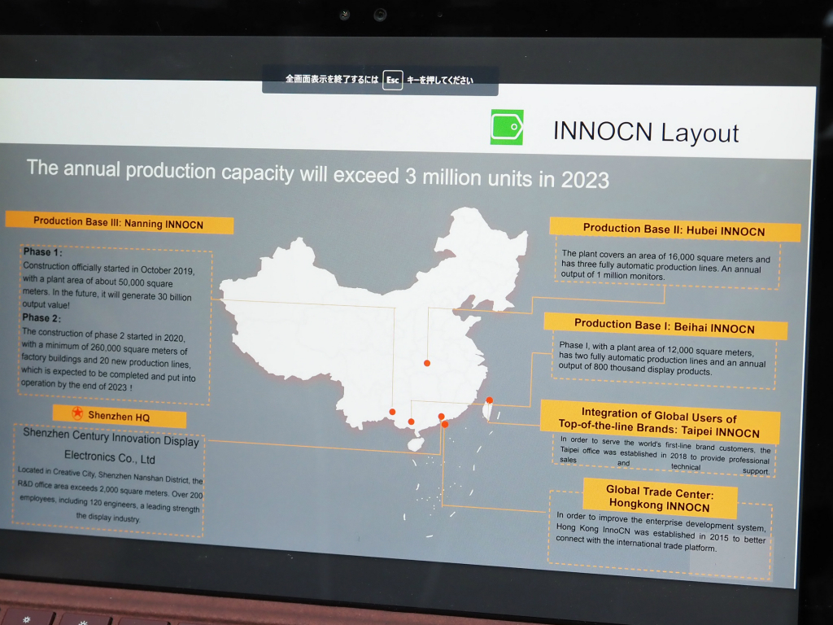The width and height of the screenshot is (833, 625).
Task: Select the Taipei INNOCN integration header
Action: [659, 422]
